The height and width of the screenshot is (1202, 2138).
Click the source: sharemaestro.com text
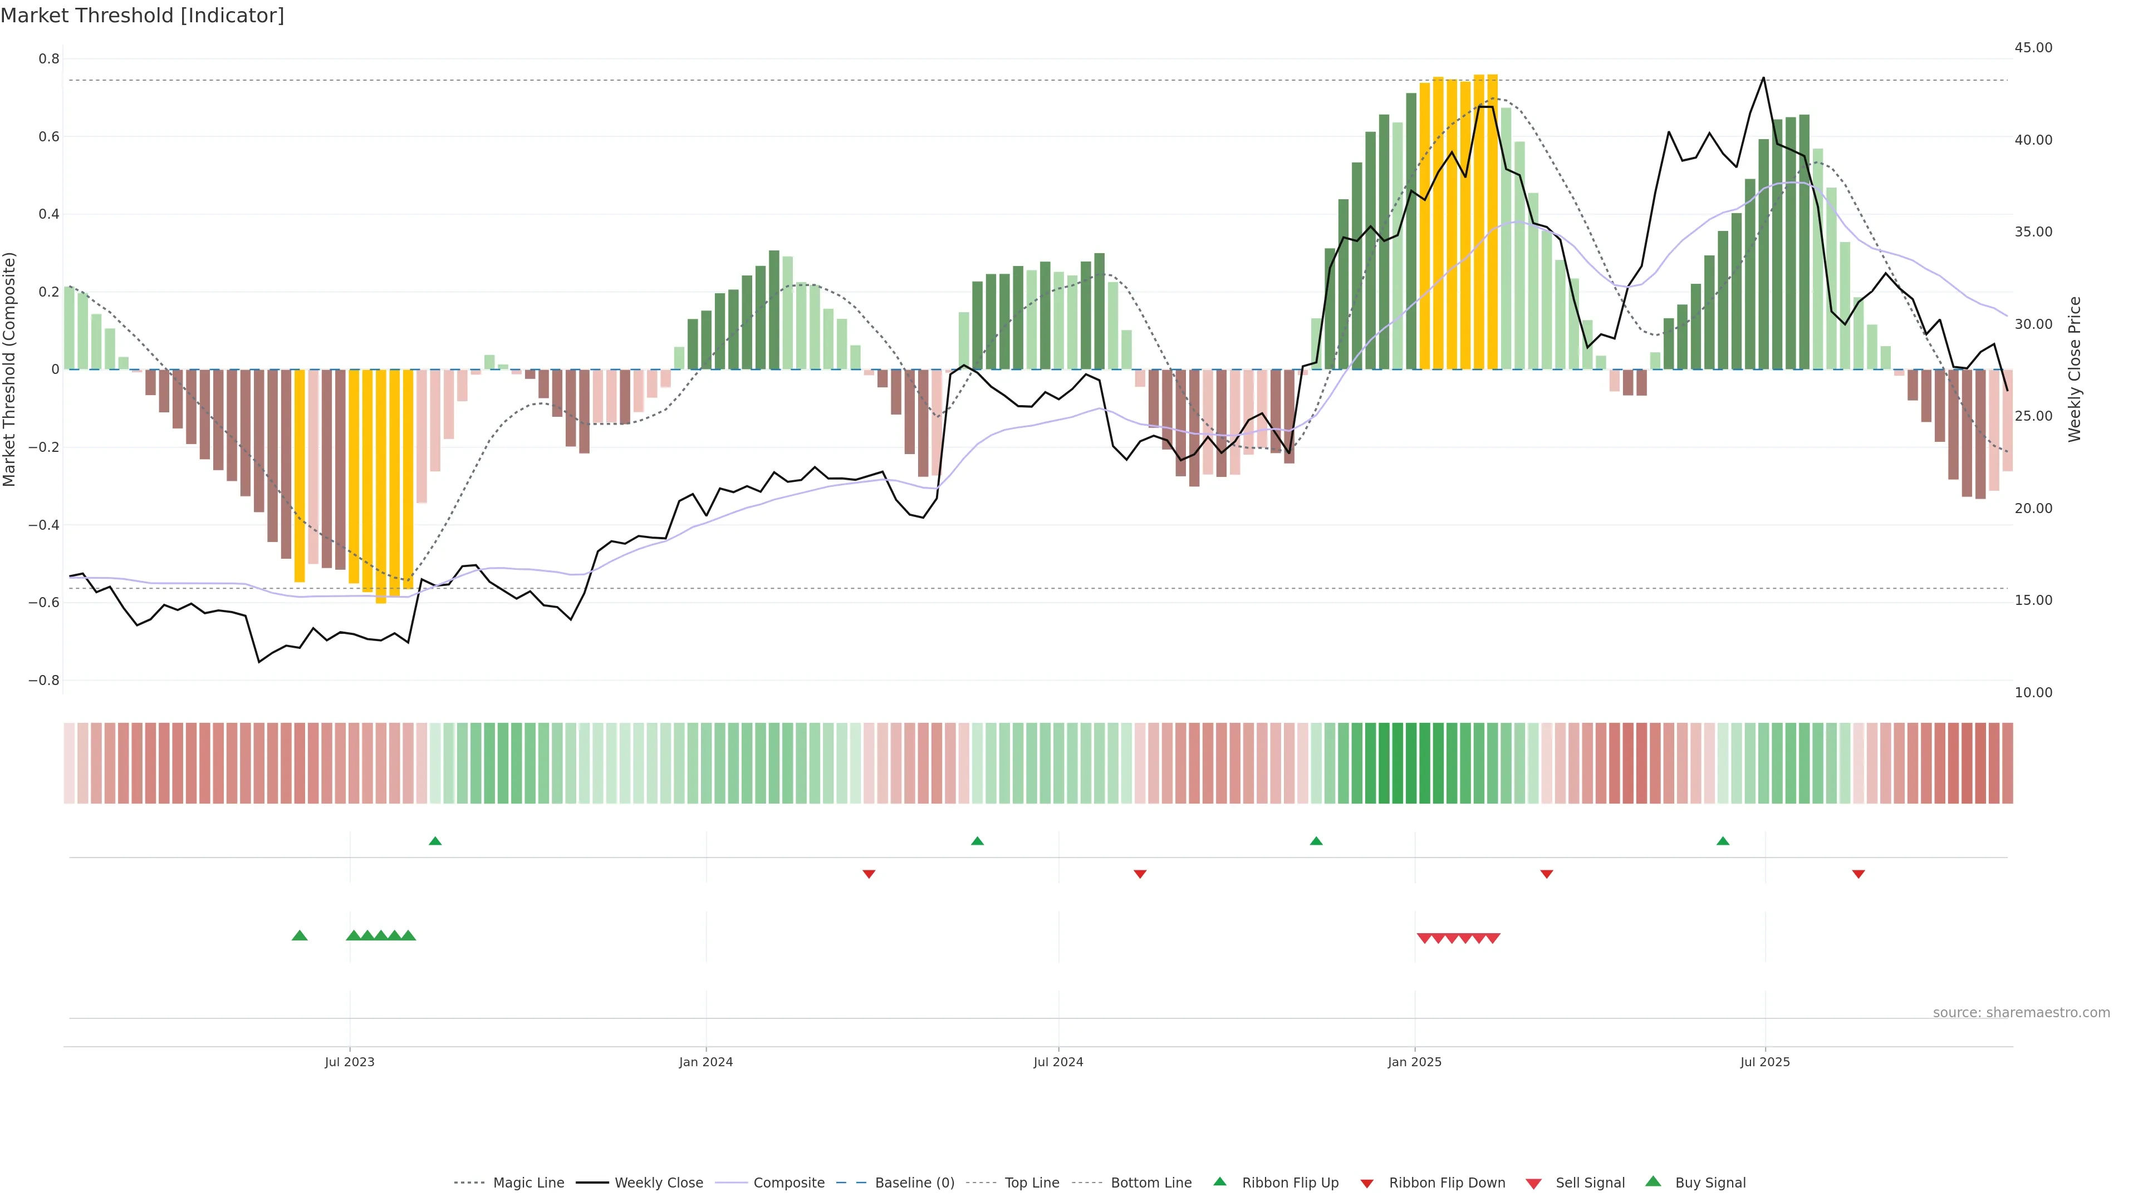point(2021,1012)
